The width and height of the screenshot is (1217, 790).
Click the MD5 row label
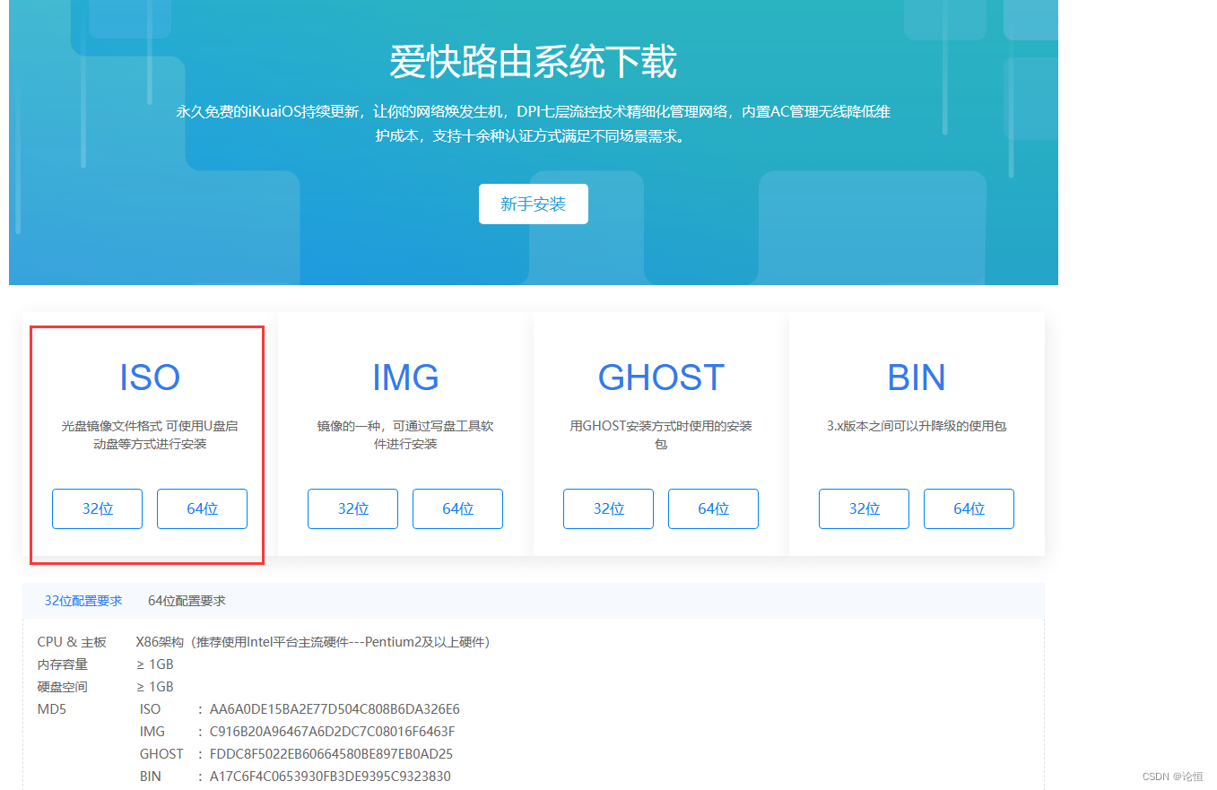click(52, 709)
